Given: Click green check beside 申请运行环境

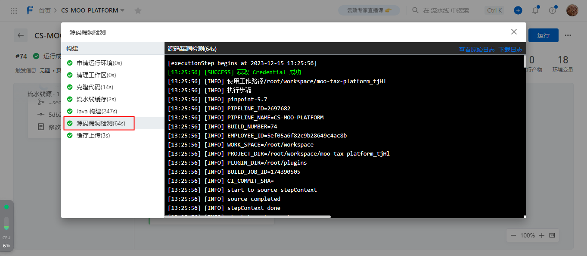Looking at the screenshot, I should [69, 63].
